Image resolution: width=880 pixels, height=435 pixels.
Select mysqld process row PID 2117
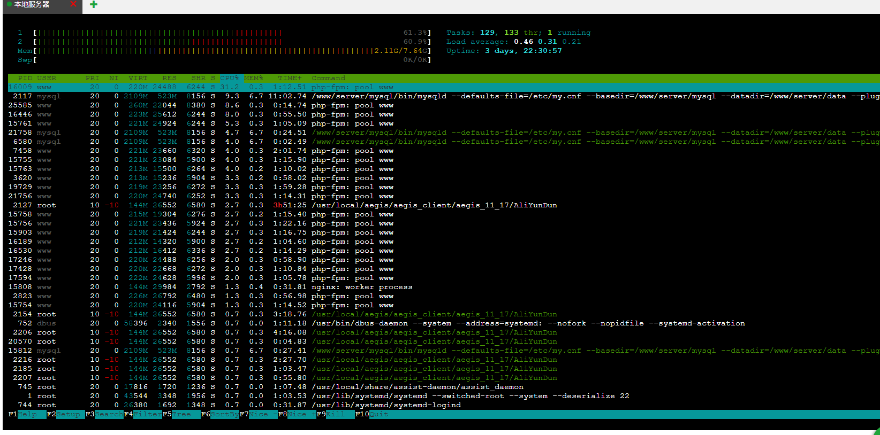click(x=444, y=96)
